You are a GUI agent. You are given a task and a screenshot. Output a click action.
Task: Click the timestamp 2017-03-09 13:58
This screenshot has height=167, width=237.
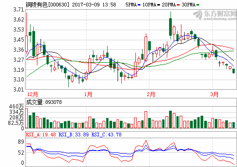click(x=94, y=5)
